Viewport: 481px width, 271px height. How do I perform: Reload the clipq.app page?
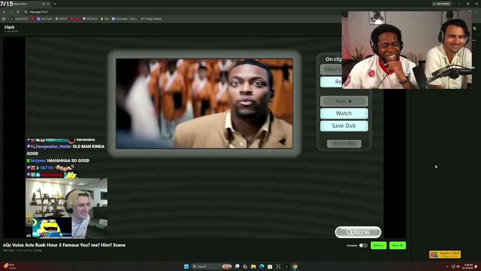(18, 12)
